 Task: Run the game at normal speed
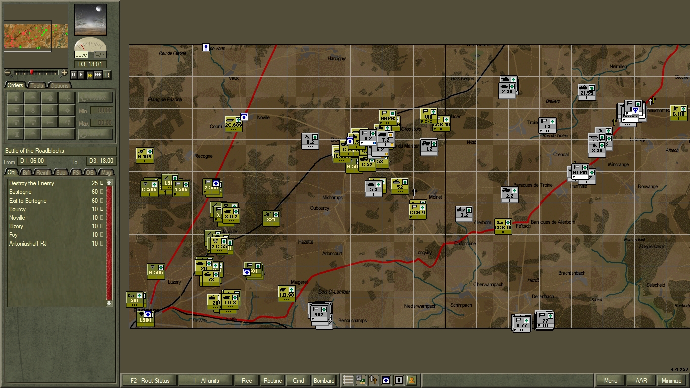81,75
